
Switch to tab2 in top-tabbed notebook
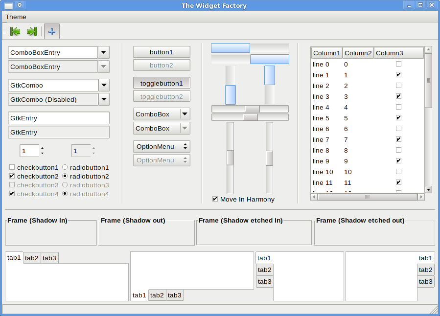click(x=32, y=258)
